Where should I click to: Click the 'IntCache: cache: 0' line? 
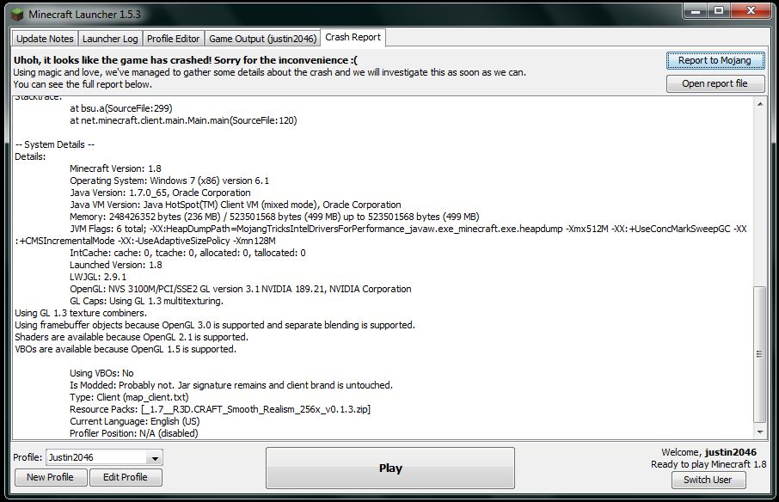coord(187,253)
